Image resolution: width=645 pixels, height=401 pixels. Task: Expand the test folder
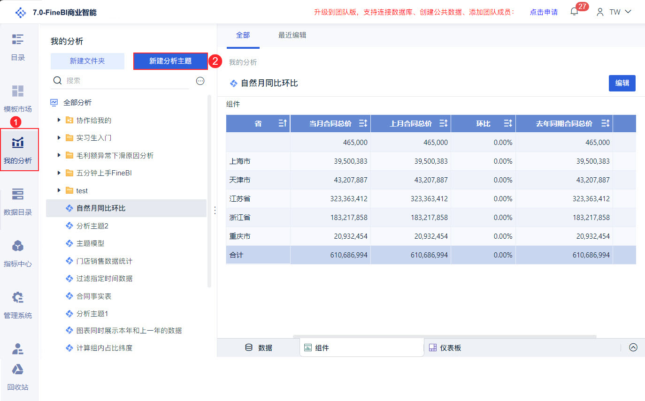point(59,190)
